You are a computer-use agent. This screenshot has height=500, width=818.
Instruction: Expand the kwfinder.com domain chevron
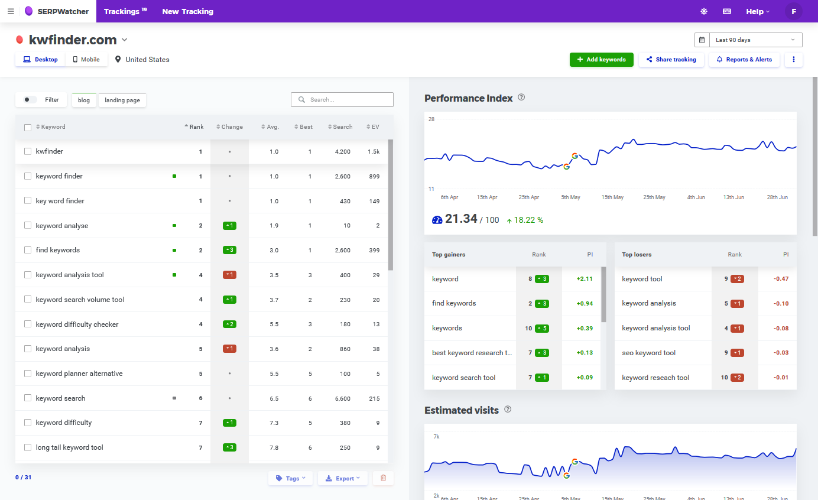click(125, 40)
